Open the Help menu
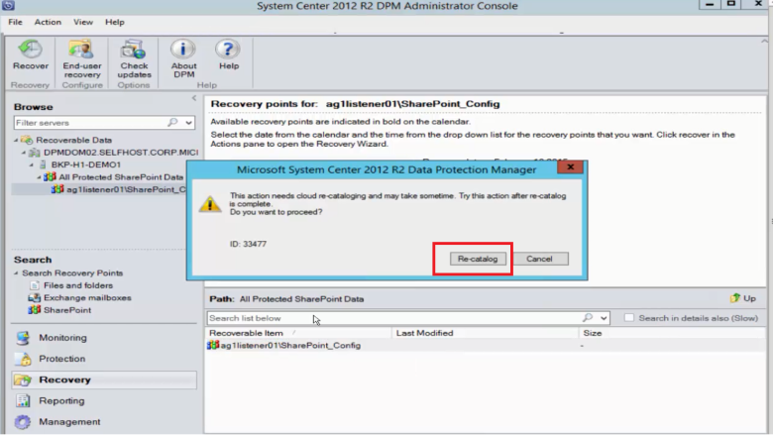Screen dimensions: 773x435 [x=114, y=22]
